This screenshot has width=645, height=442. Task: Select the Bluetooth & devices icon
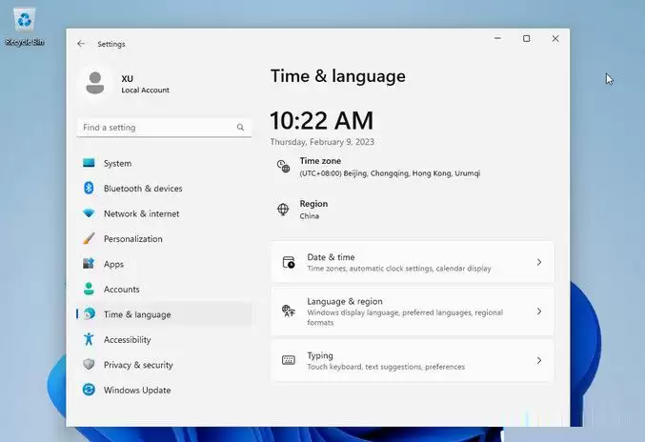point(89,188)
